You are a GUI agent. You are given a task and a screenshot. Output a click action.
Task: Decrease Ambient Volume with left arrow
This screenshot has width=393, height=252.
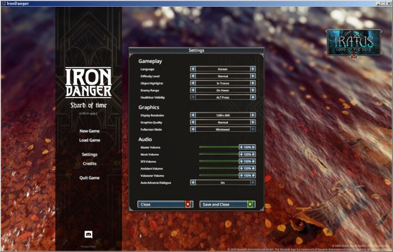(x=241, y=168)
